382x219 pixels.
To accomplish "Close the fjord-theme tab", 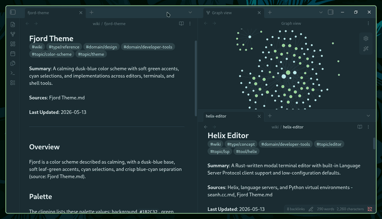I will (x=81, y=12).
